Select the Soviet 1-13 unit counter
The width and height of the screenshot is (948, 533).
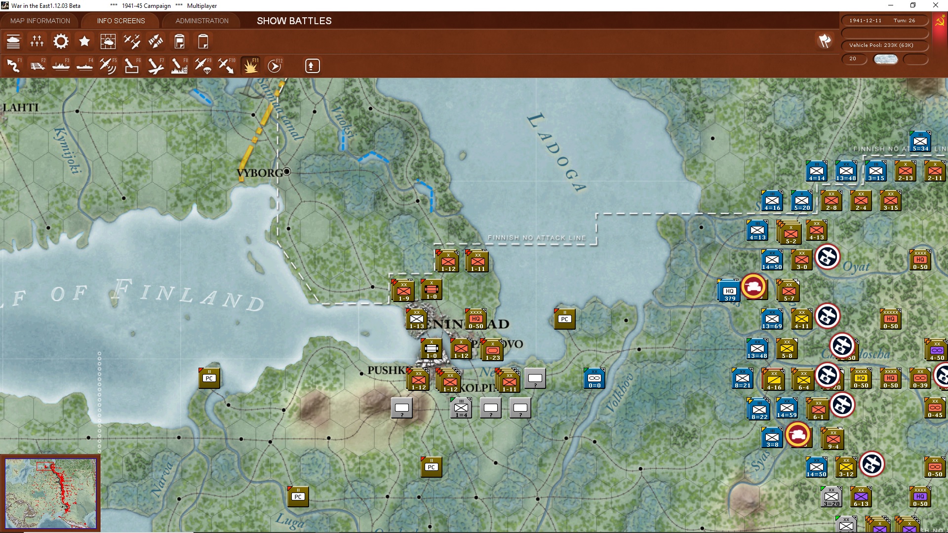point(417,319)
